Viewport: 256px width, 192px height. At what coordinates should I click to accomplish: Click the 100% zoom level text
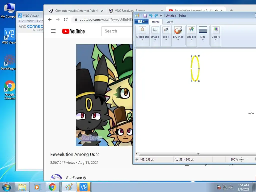click(x=234, y=159)
